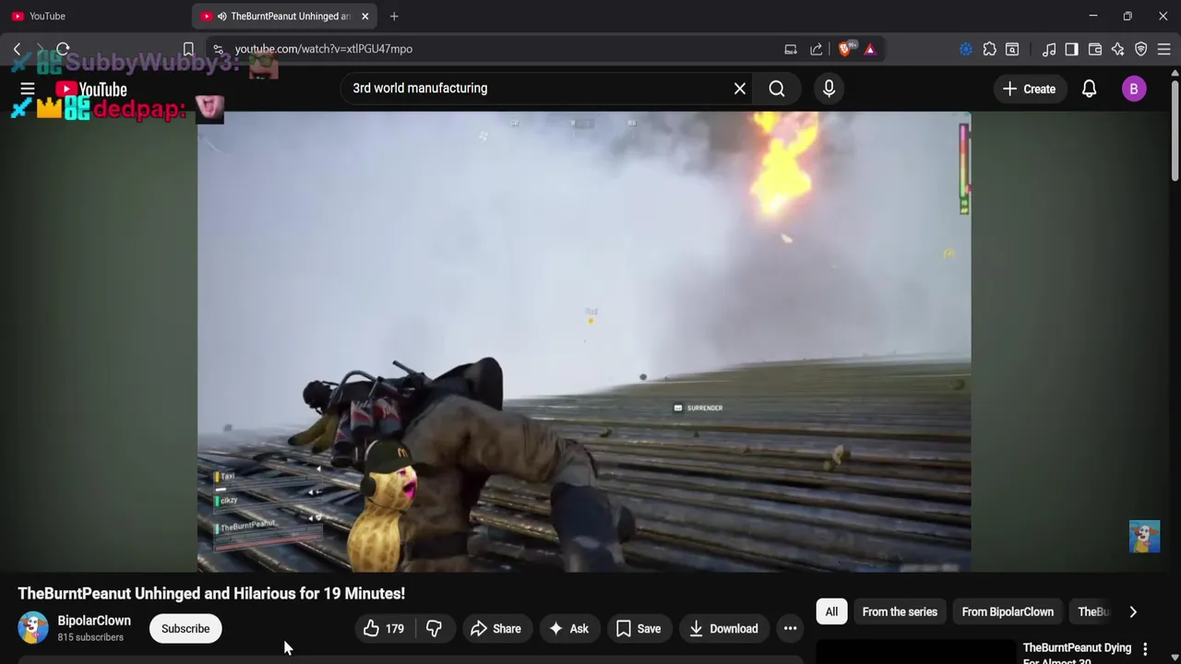Image resolution: width=1181 pixels, height=664 pixels.
Task: Bookmark this page in the browser
Action: 188,49
